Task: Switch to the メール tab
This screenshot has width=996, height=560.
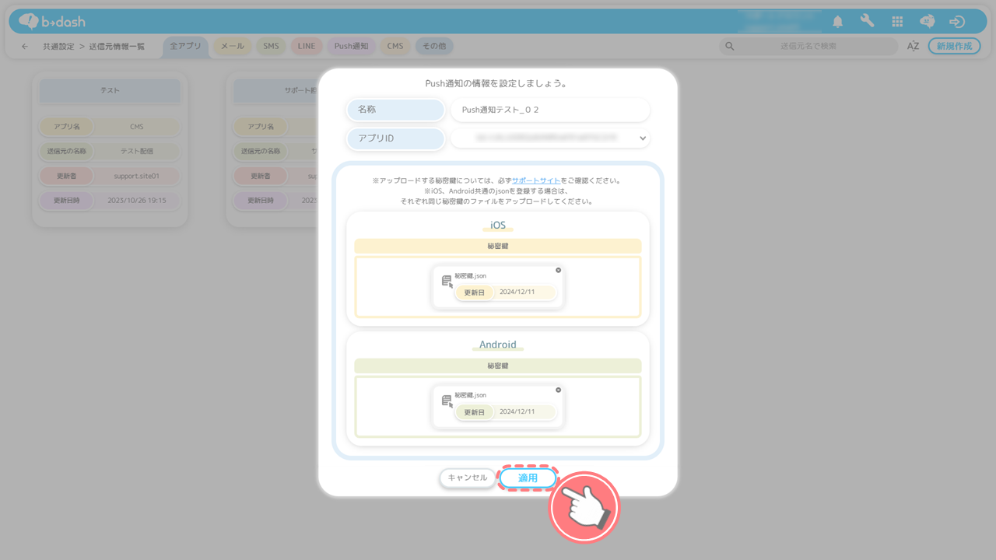Action: coord(232,47)
